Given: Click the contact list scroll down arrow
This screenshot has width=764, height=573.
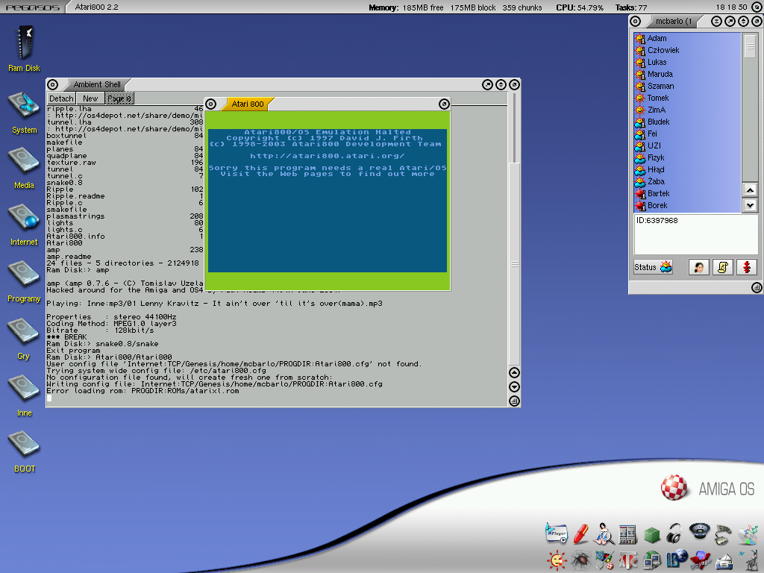Looking at the screenshot, I should point(750,205).
